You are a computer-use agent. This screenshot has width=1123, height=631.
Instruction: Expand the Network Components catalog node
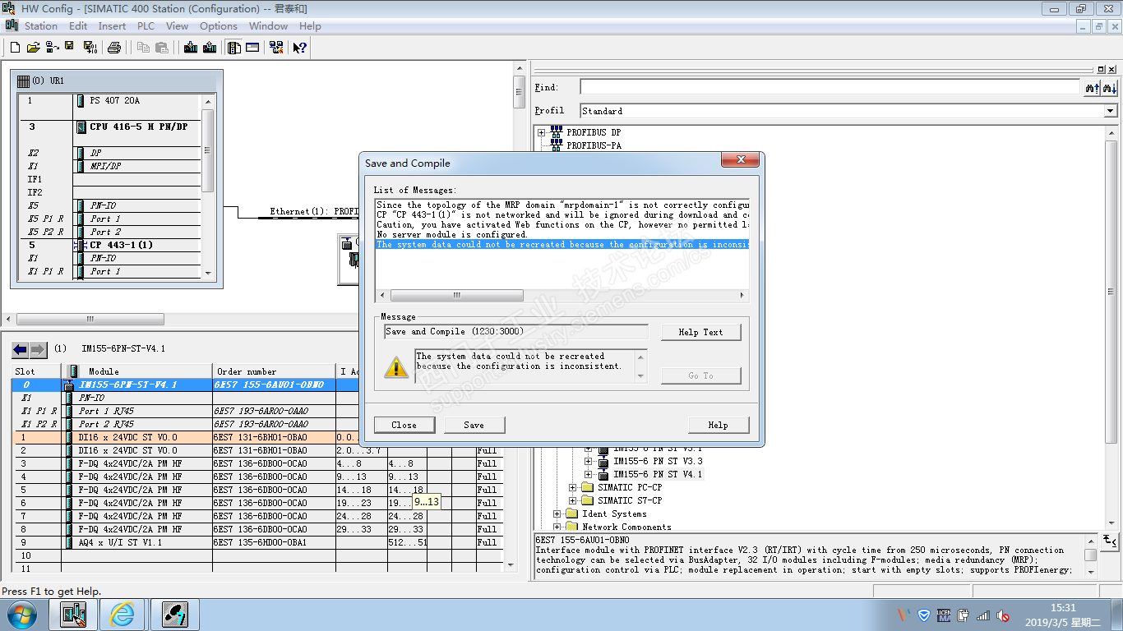point(557,527)
